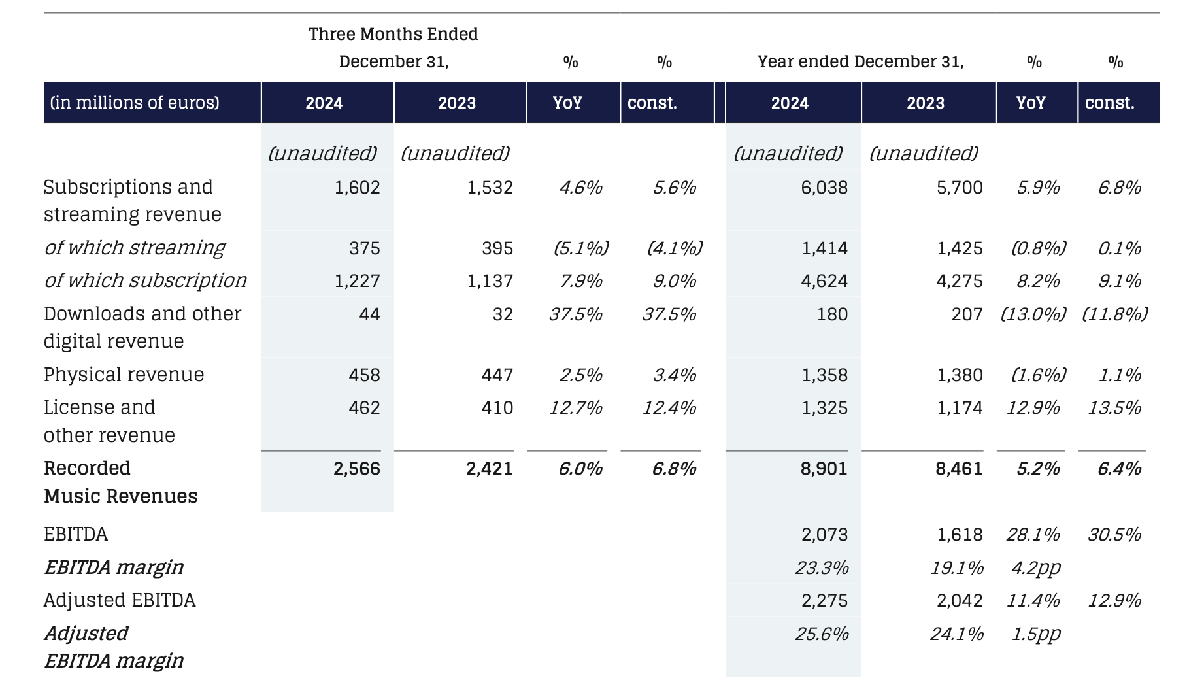Click the EBITDA value 2,073
Viewport: 1187px width, 693px height.
(824, 535)
